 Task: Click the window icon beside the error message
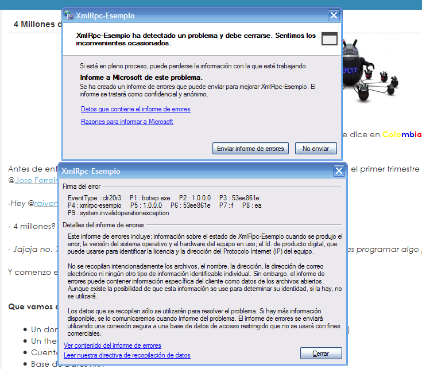(x=330, y=38)
